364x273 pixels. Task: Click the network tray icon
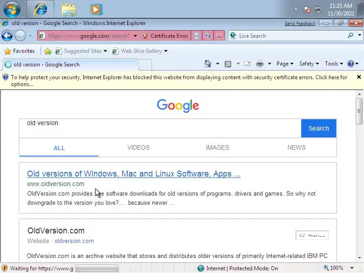tap(318, 10)
